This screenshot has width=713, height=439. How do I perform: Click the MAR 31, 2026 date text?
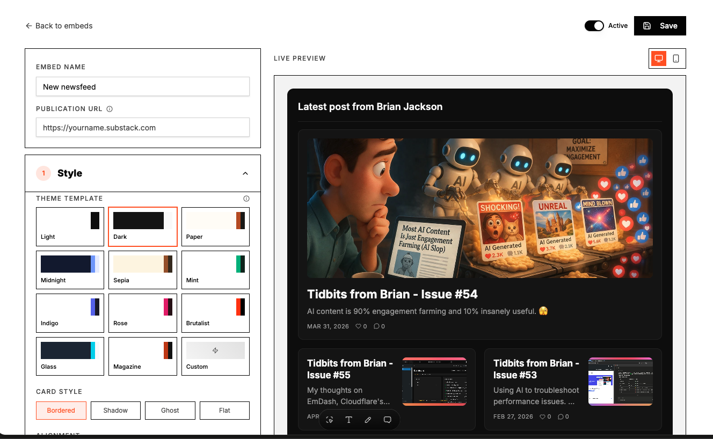pos(328,326)
